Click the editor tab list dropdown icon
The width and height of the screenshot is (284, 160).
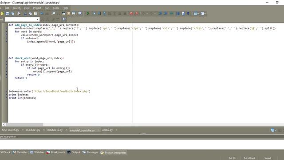click(x=273, y=130)
